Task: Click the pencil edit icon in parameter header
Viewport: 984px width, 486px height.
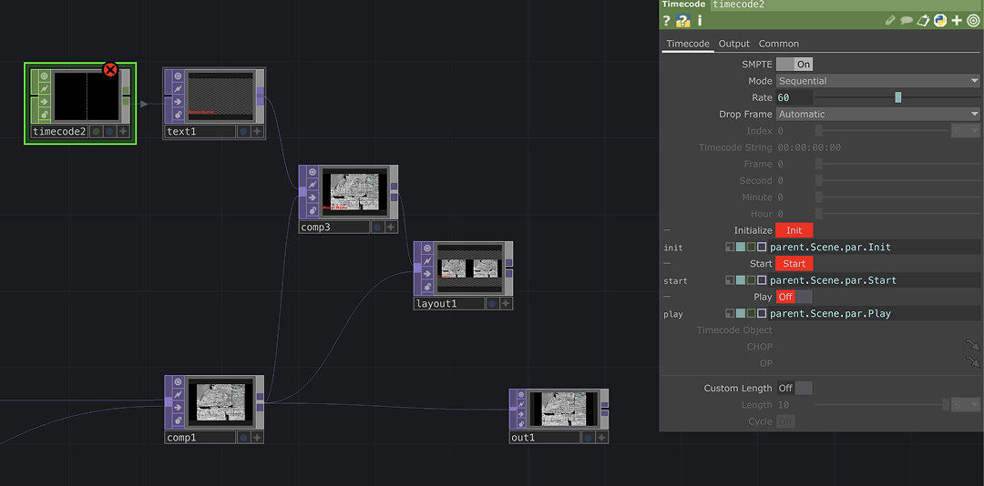Action: pos(890,21)
